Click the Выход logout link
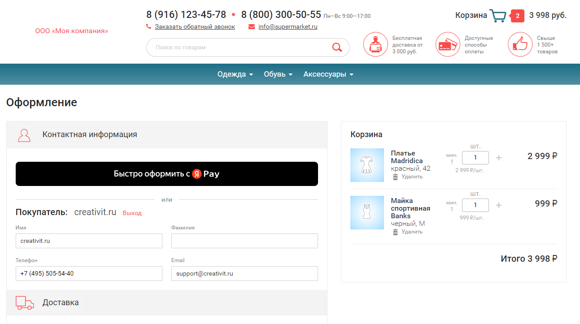This screenshot has width=580, height=324. pyautogui.click(x=132, y=213)
